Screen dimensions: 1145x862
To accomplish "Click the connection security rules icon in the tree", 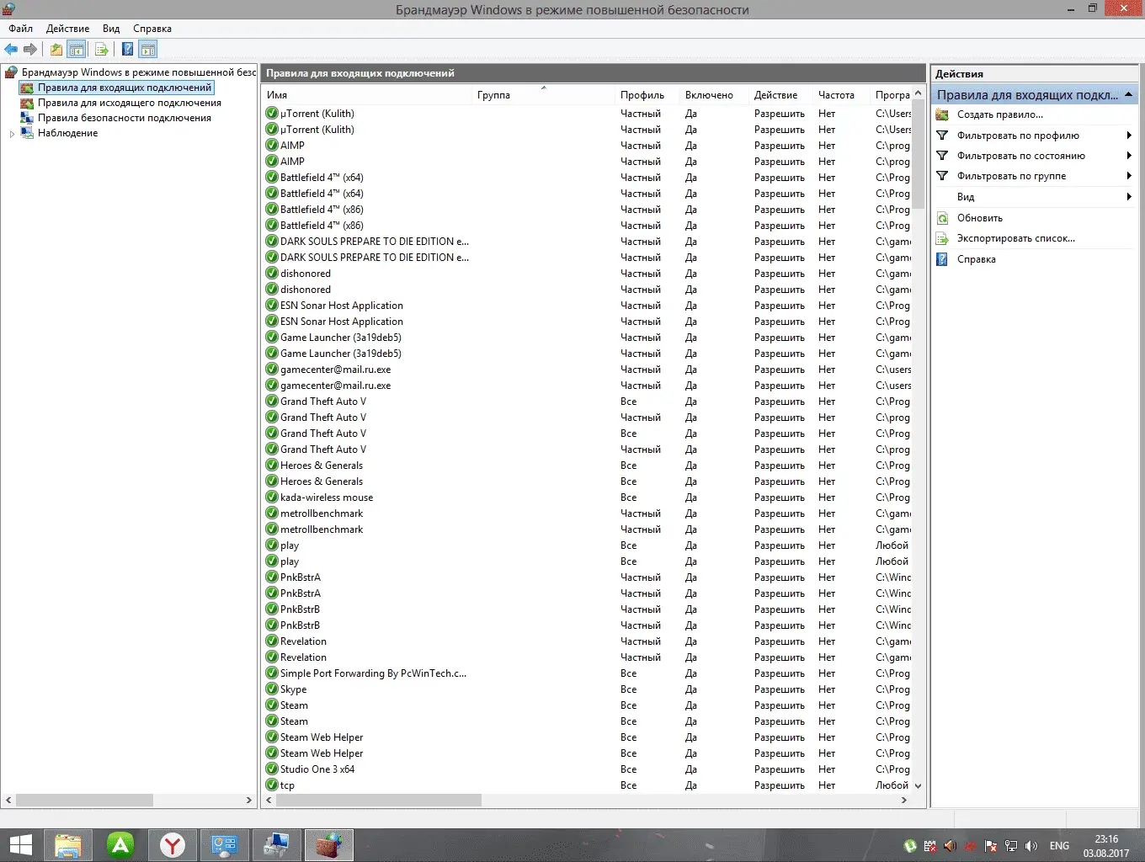I will 27,118.
